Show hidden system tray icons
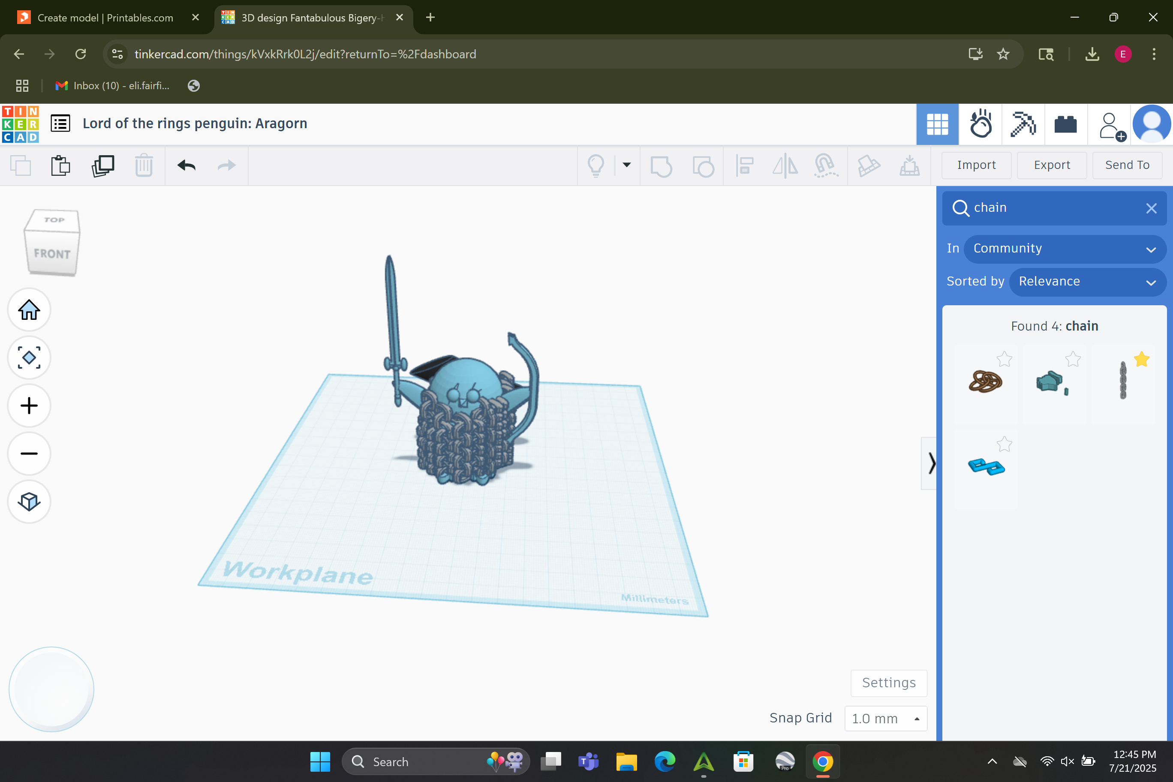The image size is (1173, 782). click(992, 761)
